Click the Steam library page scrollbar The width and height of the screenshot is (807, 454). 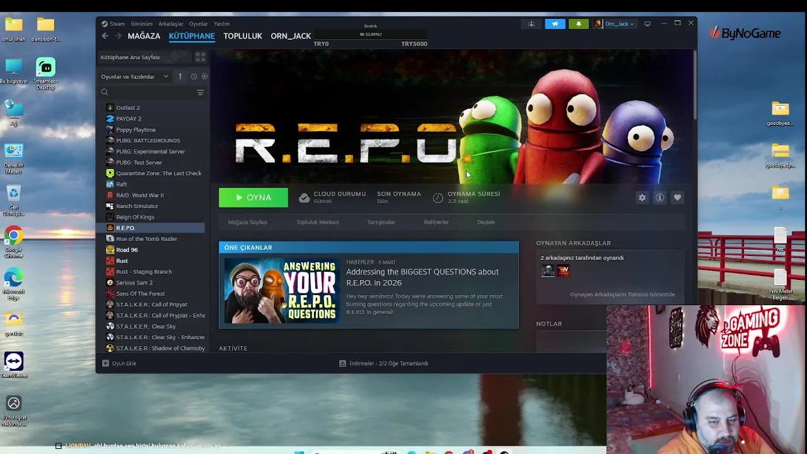695,85
